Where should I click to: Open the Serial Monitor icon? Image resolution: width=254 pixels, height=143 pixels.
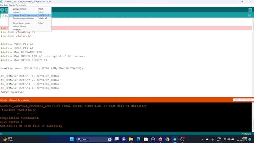[x=250, y=10]
